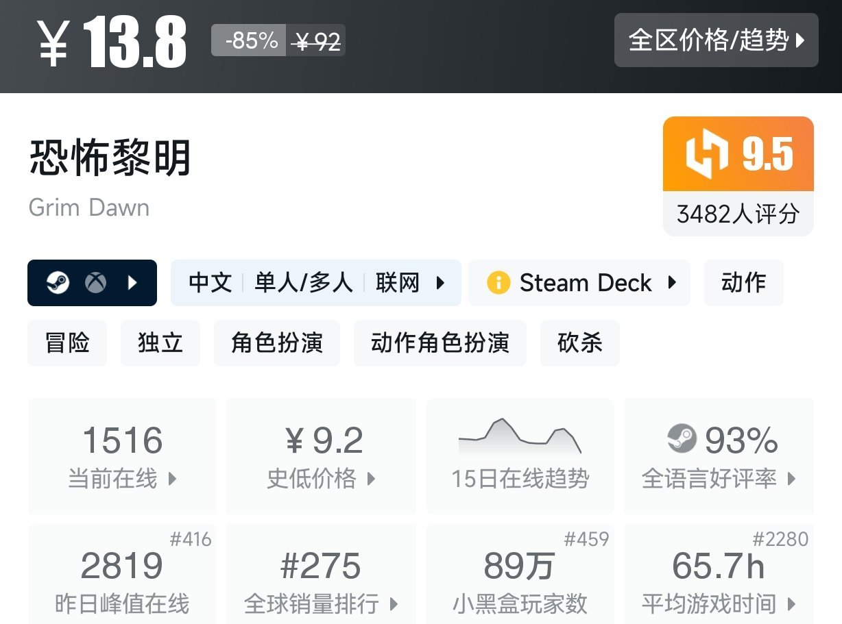Select the 角色扮演 tag
842x624 pixels.
(277, 343)
